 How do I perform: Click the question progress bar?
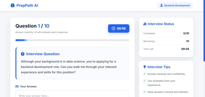[x=72, y=40]
